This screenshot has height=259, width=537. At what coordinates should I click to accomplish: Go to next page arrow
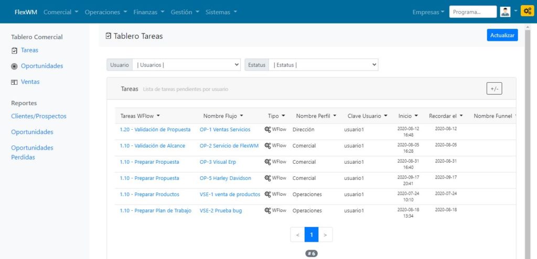tap(325, 235)
